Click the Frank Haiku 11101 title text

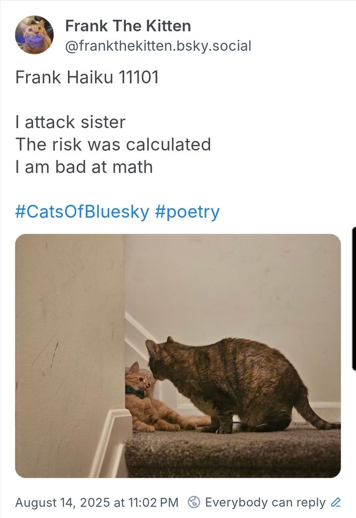[87, 77]
